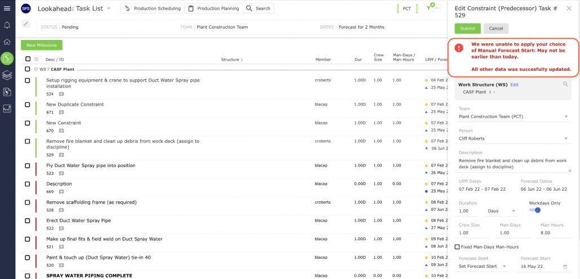Click SPRAY WATER PIPING COMPLETE milestone row

(89, 276)
